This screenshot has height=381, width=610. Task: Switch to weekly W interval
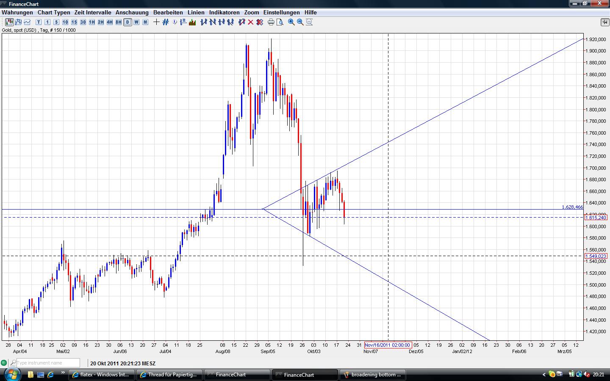click(136, 22)
